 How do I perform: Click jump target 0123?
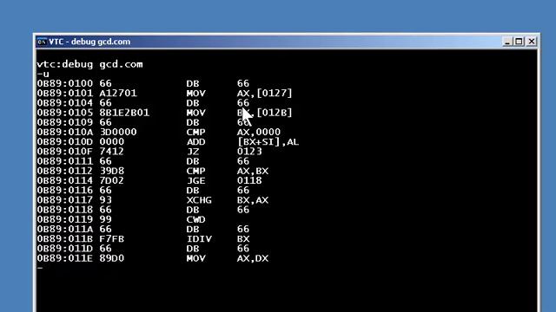(x=249, y=152)
